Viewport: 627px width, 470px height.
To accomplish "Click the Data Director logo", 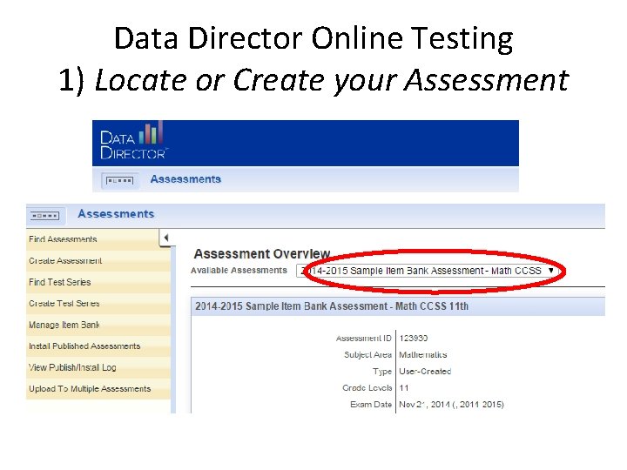I will point(132,141).
